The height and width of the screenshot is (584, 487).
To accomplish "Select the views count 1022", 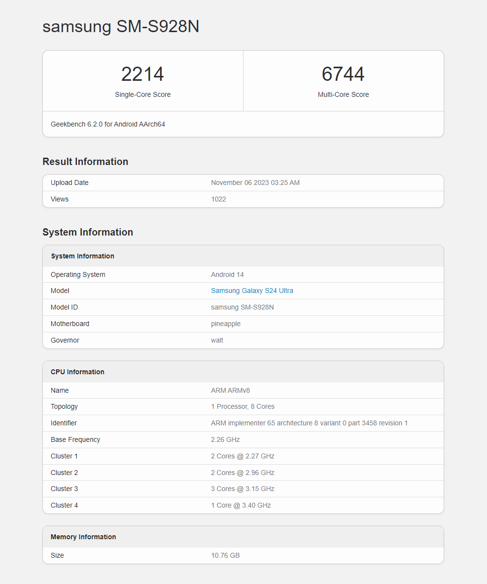I will pos(219,199).
